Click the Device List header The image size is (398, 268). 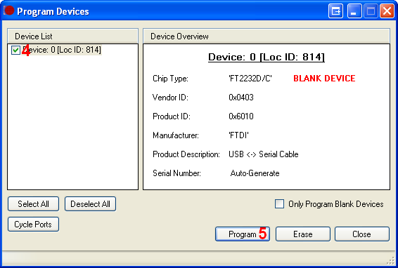(x=73, y=36)
